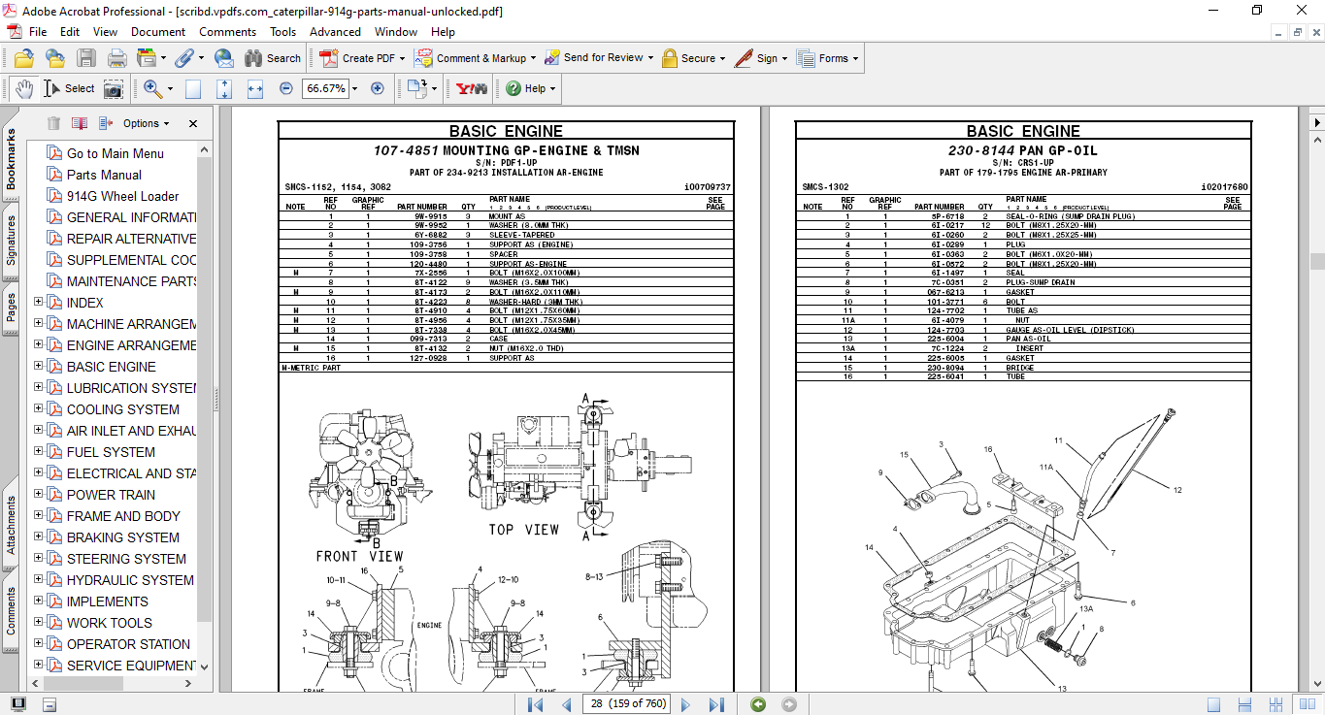Viewport: 1325px width, 715px height.
Task: Click the Email document icon
Action: coord(224,58)
